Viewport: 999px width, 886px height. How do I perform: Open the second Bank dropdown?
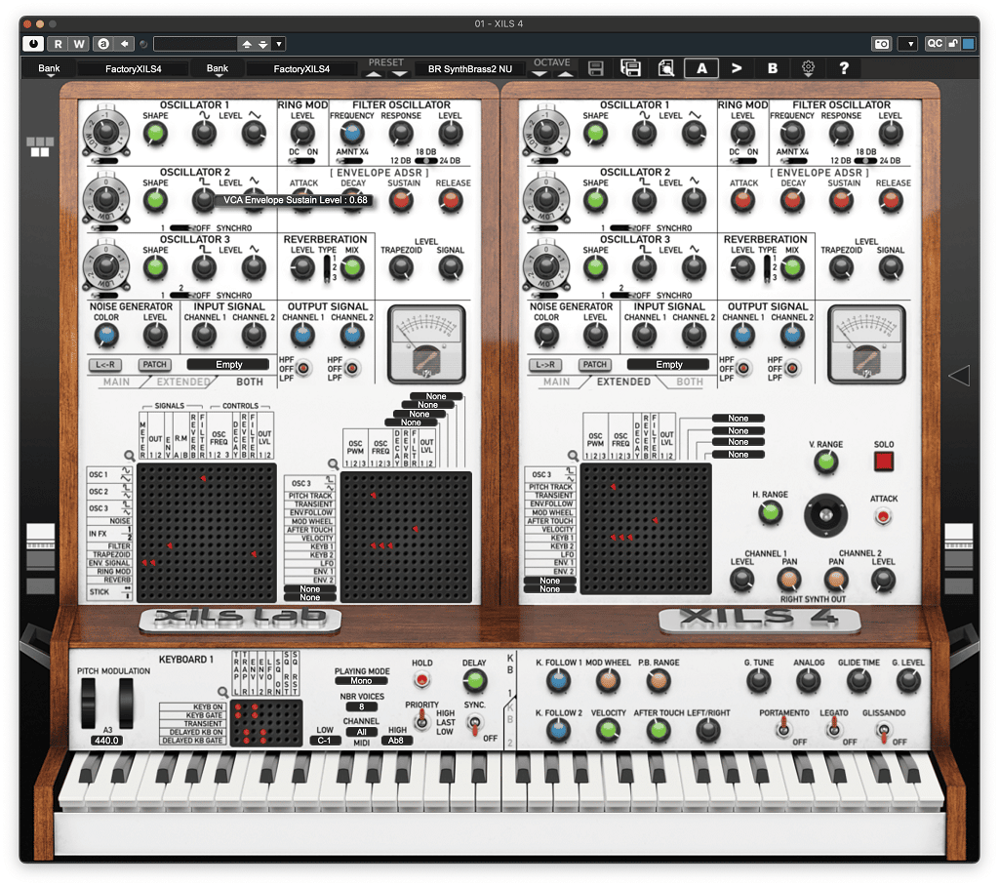(217, 69)
